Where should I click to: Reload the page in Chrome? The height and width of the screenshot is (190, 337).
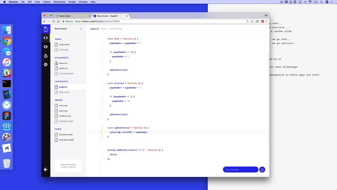55,21
